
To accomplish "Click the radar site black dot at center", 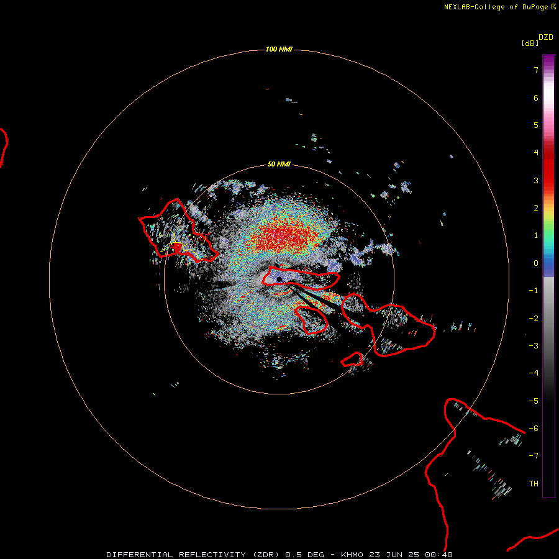I will point(279,279).
